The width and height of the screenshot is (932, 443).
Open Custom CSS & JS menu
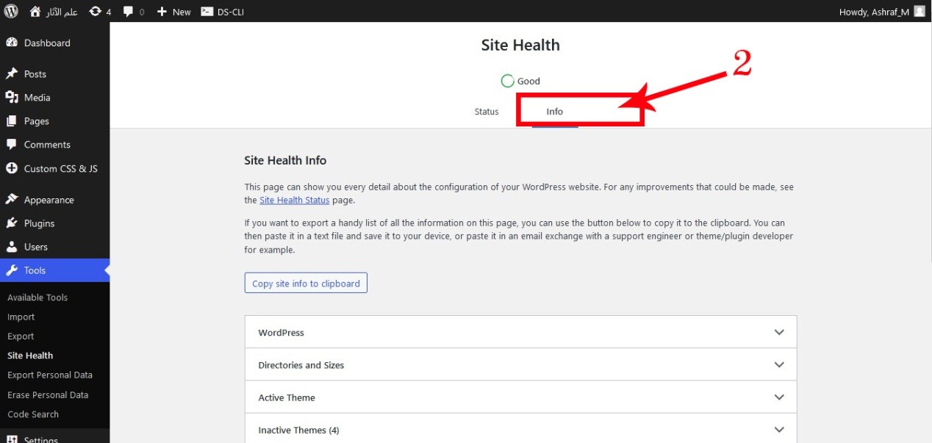pos(60,168)
